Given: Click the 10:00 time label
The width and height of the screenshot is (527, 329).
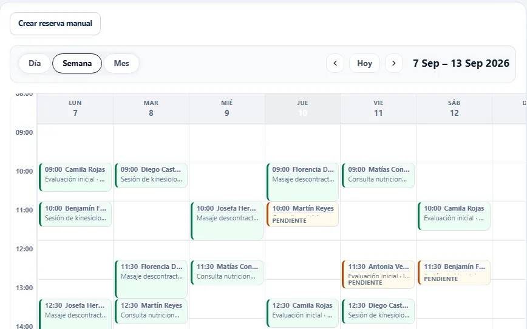Looking at the screenshot, I should (24, 171).
